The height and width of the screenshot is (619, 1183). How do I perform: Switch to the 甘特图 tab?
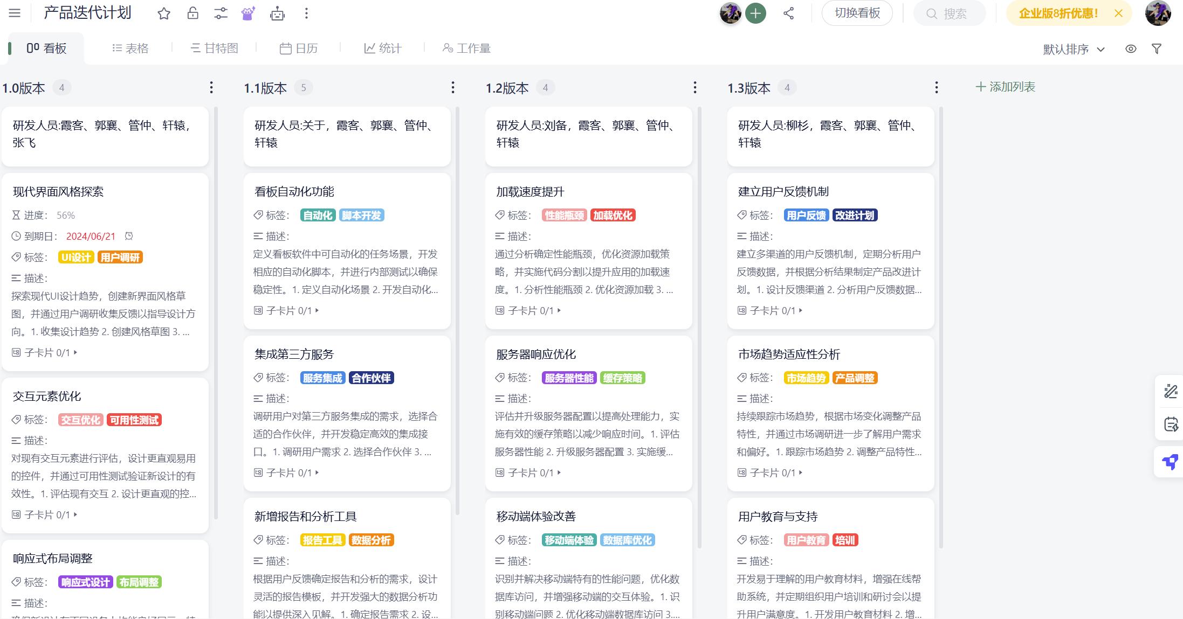(215, 48)
